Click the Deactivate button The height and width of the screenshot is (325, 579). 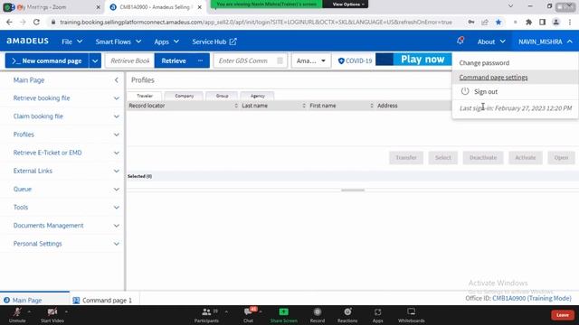coord(483,158)
